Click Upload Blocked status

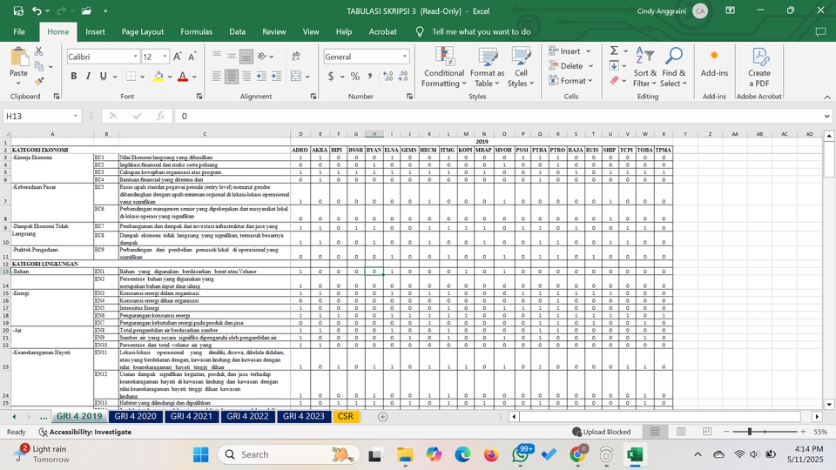tap(601, 432)
